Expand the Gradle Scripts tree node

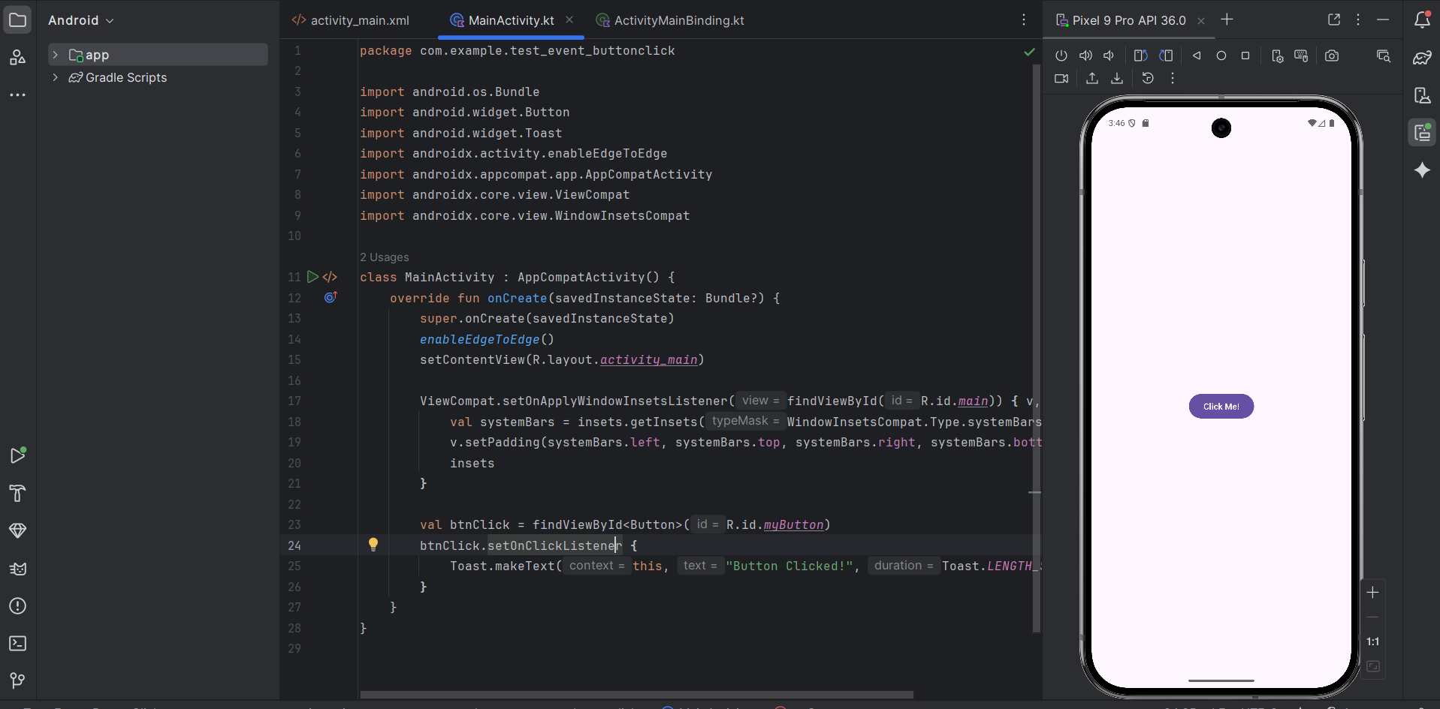(55, 77)
